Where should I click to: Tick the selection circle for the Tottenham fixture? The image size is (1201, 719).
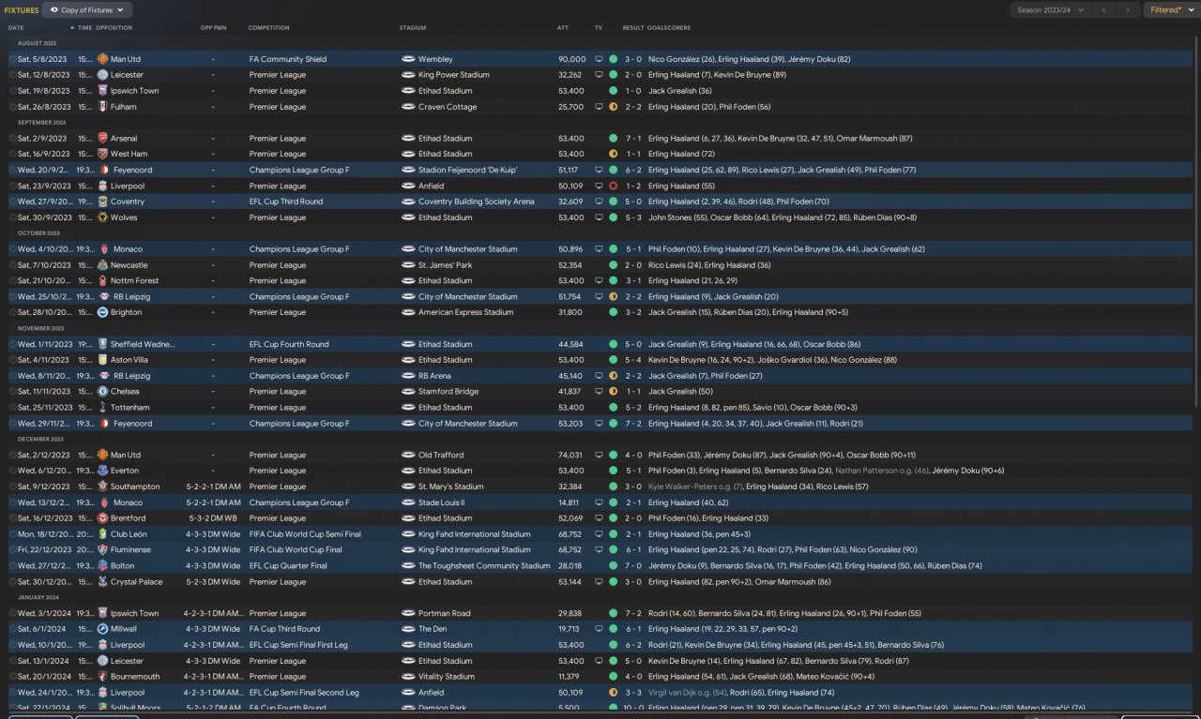(12, 408)
